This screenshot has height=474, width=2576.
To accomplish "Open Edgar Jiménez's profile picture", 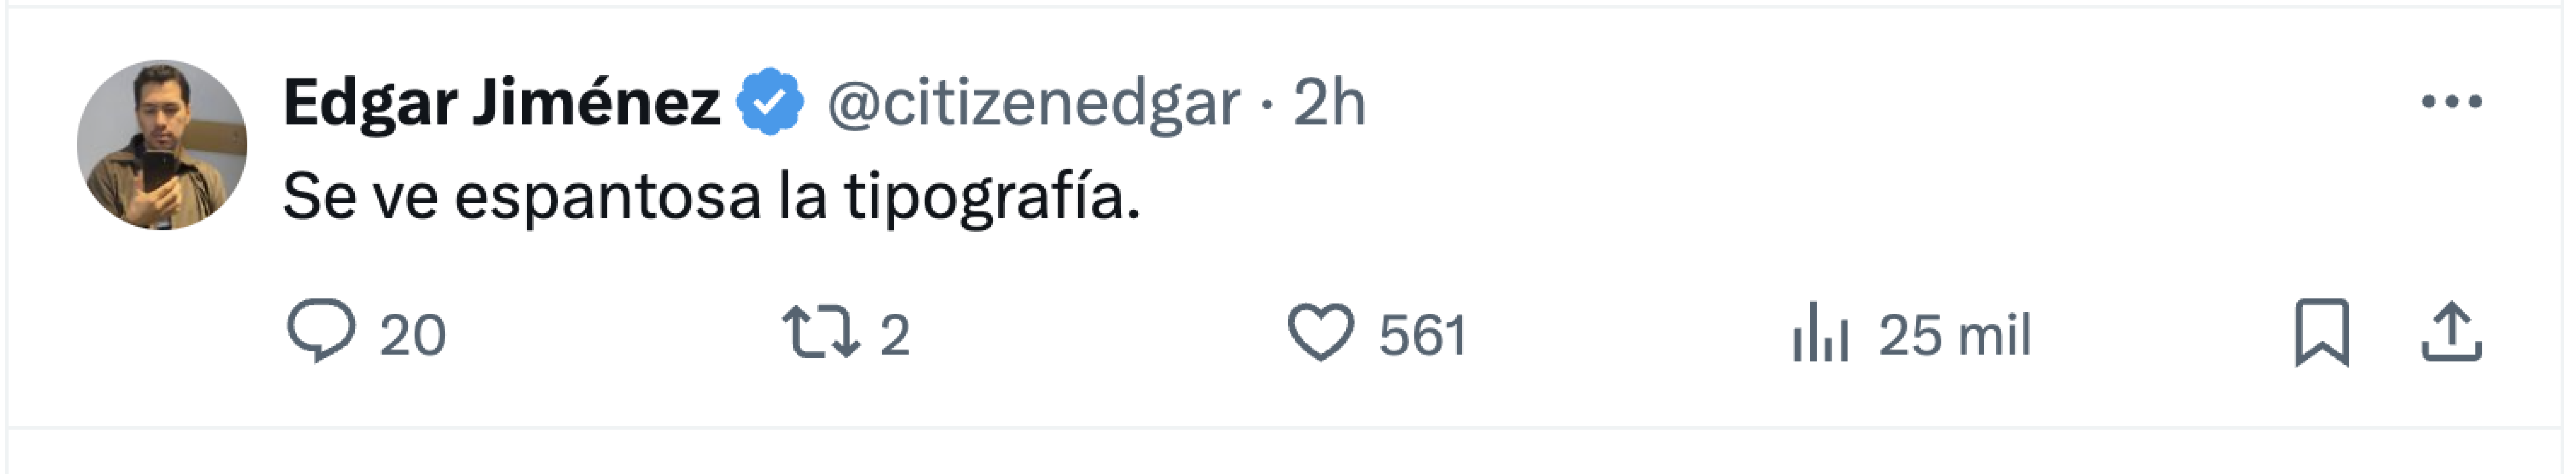I will click(162, 145).
